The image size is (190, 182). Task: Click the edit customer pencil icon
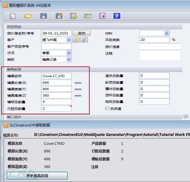(x=84, y=40)
